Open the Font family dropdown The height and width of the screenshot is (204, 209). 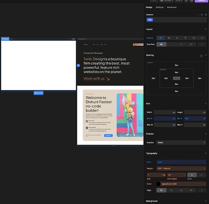[x=181, y=162]
